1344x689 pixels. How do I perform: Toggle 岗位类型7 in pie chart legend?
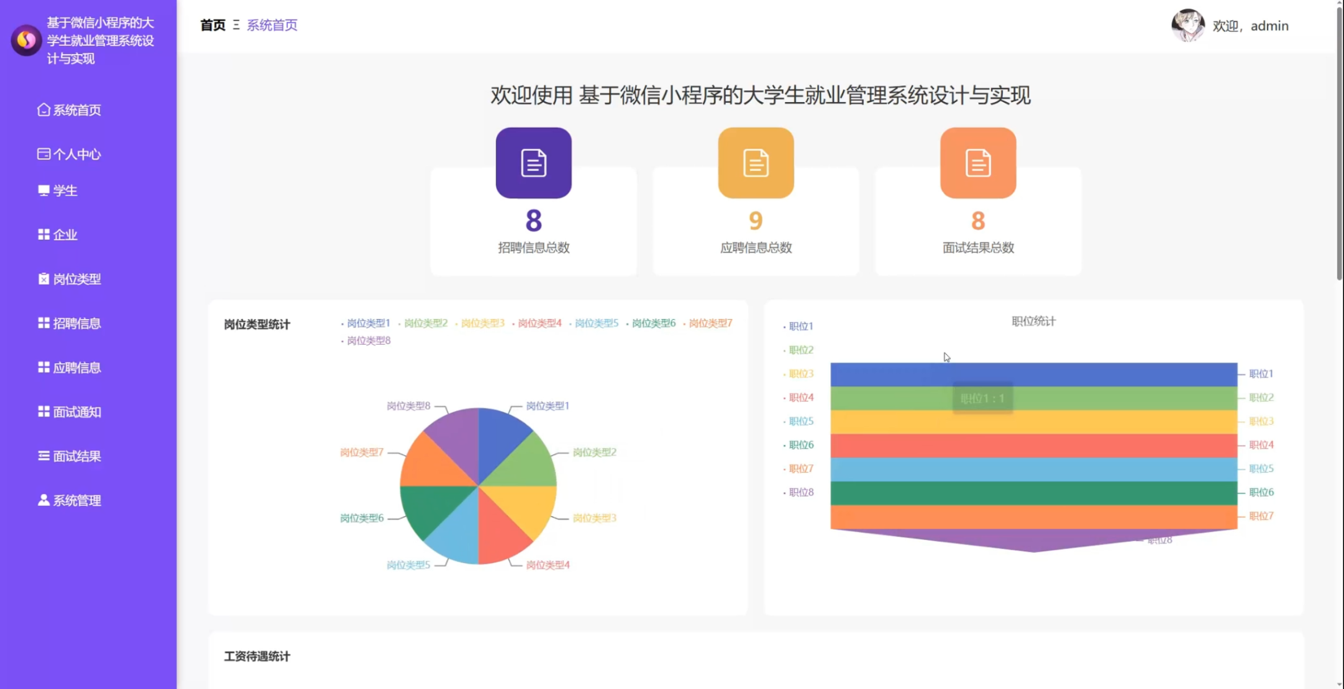(707, 323)
